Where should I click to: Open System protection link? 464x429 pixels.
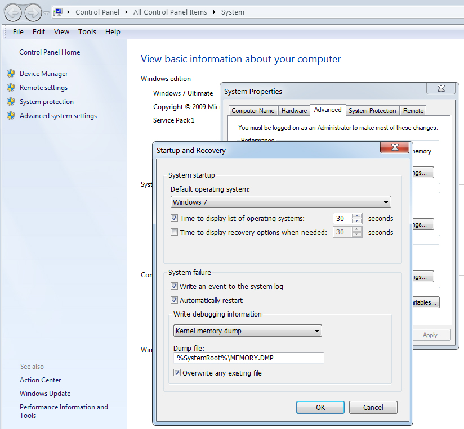click(x=47, y=102)
